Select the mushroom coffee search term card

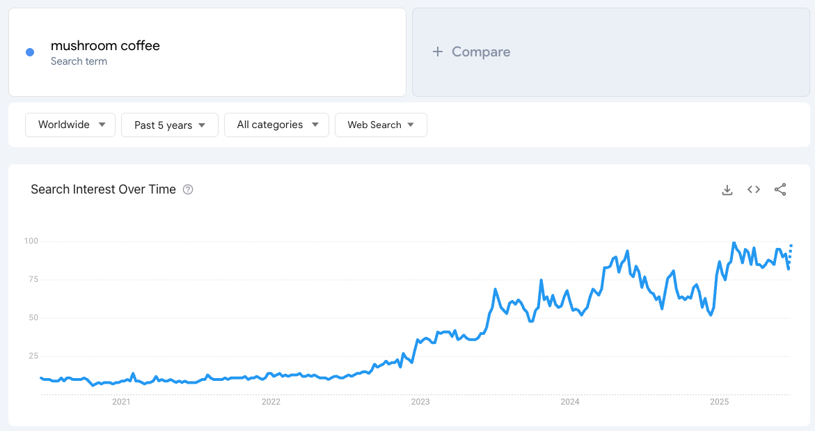(207, 52)
